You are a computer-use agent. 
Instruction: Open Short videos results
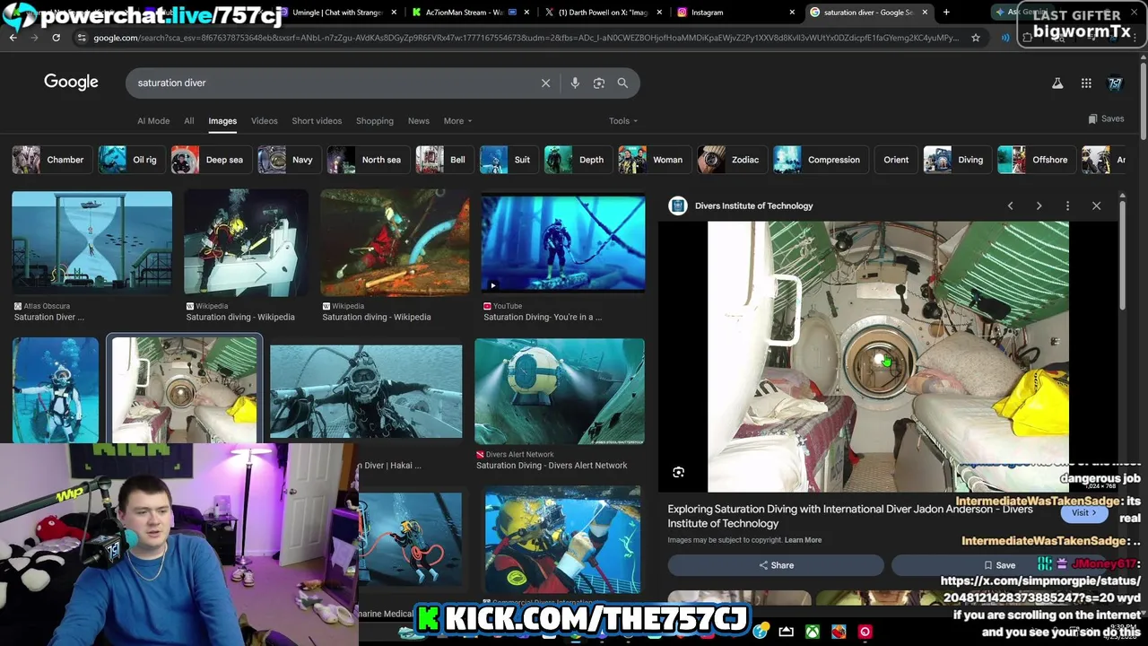[317, 121]
